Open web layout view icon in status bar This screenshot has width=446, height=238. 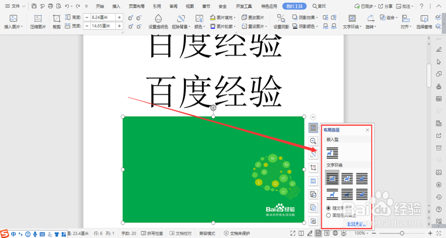(x=335, y=233)
